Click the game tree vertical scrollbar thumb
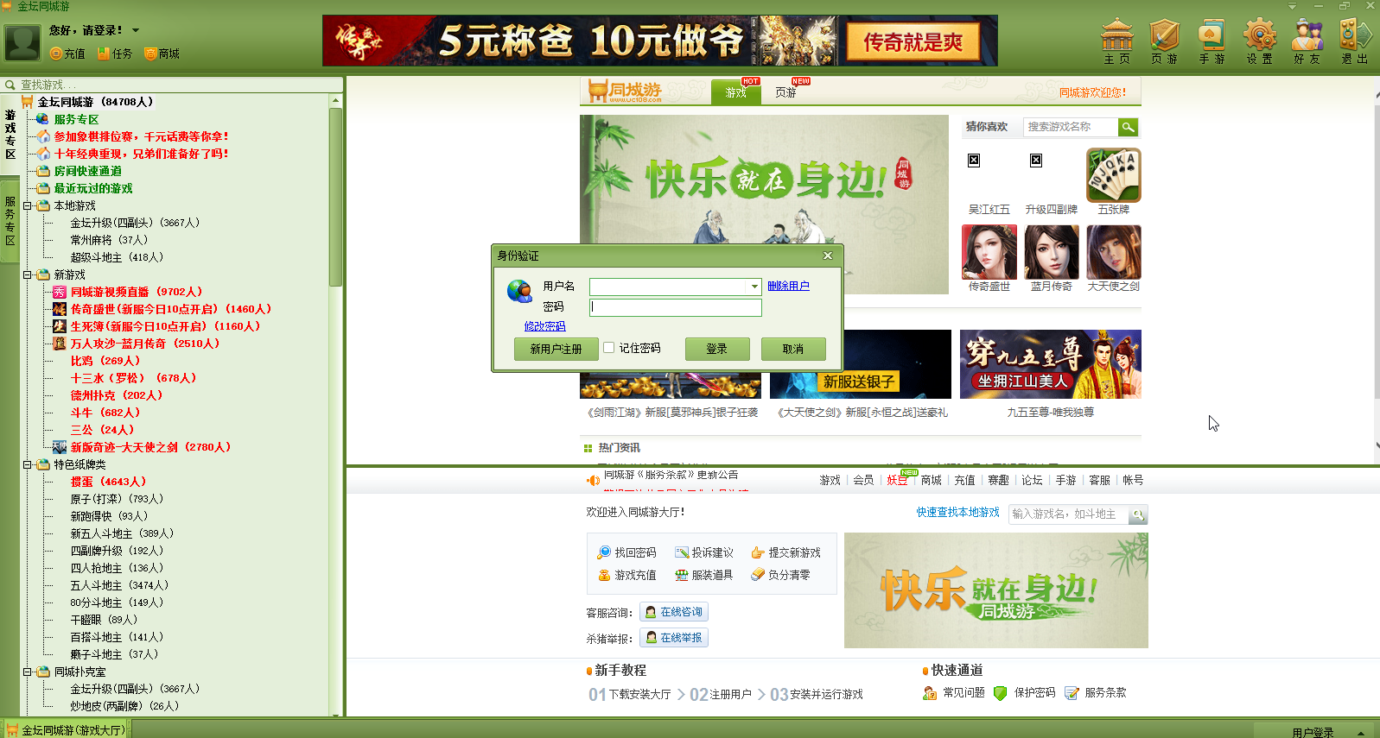Image resolution: width=1380 pixels, height=738 pixels. click(x=336, y=198)
